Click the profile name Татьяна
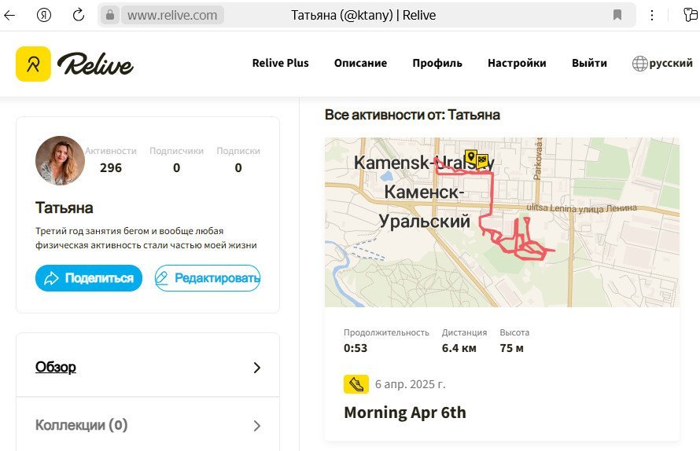700x451 pixels. pos(64,207)
